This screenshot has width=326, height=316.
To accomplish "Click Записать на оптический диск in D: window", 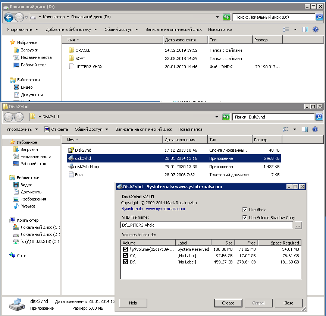I will click(x=173, y=29).
